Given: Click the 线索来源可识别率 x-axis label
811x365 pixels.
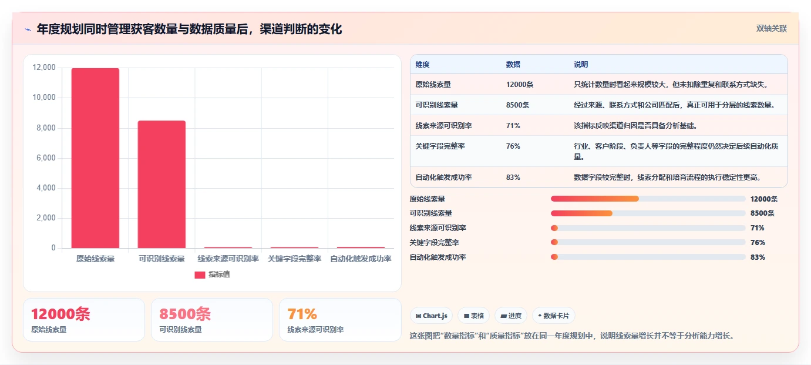Looking at the screenshot, I should 228,259.
